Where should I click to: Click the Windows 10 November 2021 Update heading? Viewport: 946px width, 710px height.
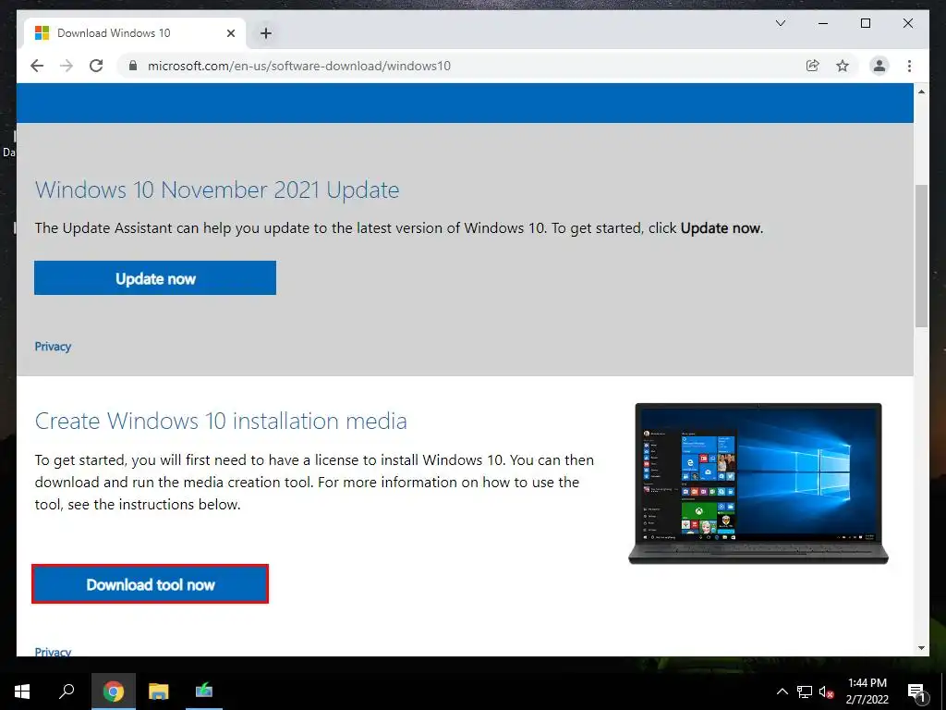coord(216,190)
